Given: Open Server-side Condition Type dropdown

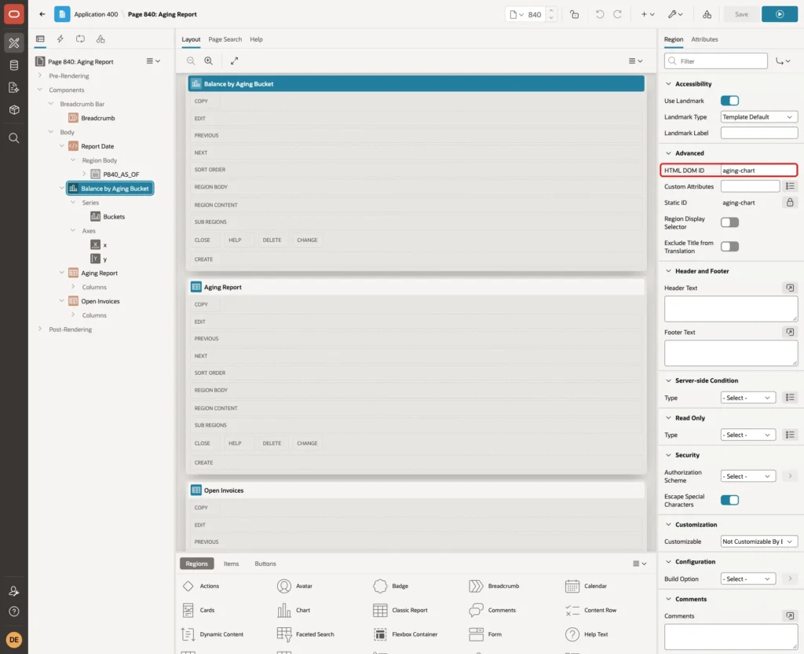Looking at the screenshot, I should pyautogui.click(x=748, y=398).
